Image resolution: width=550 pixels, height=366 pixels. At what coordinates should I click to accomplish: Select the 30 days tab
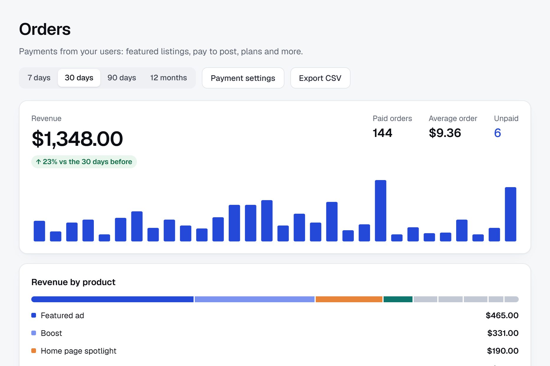[79, 78]
